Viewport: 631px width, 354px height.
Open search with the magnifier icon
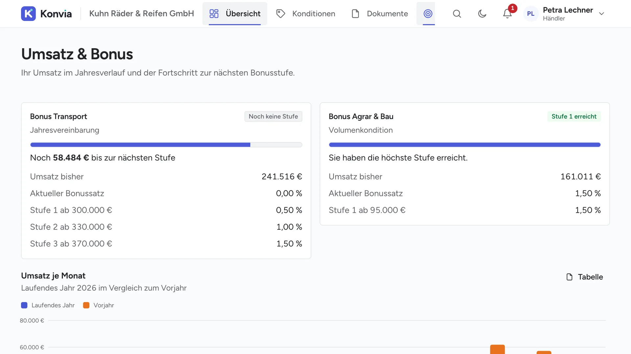457,13
